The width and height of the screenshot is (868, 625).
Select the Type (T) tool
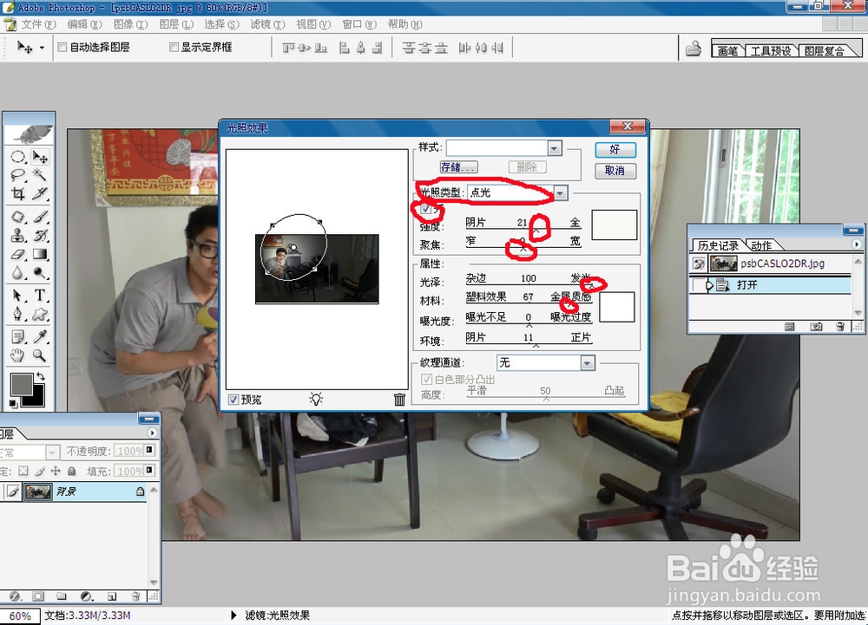point(40,295)
